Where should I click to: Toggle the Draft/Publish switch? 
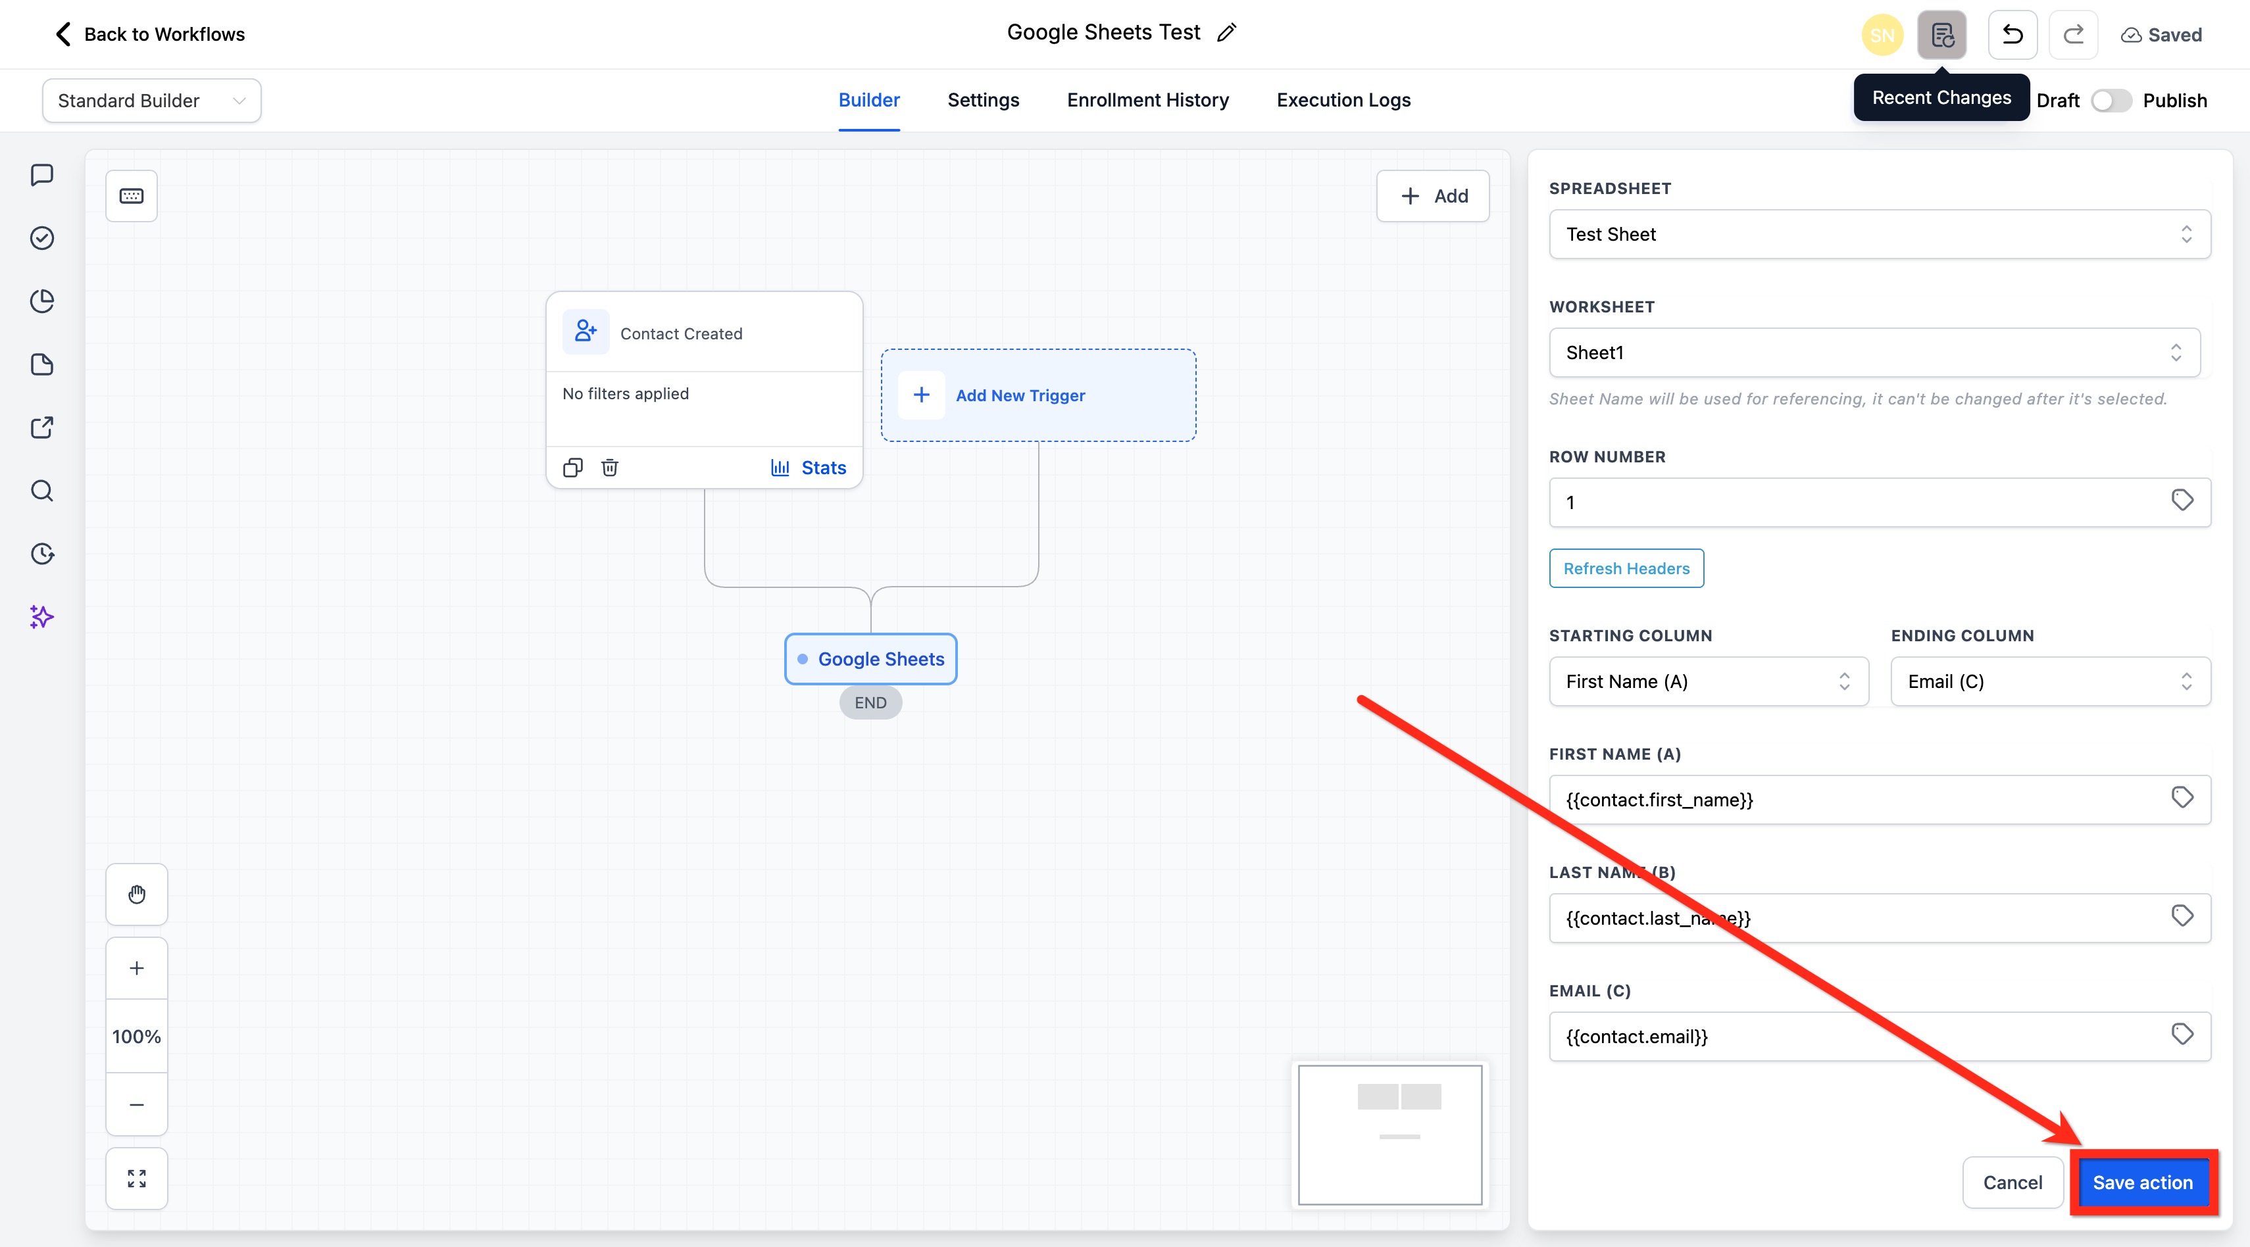pos(2111,101)
